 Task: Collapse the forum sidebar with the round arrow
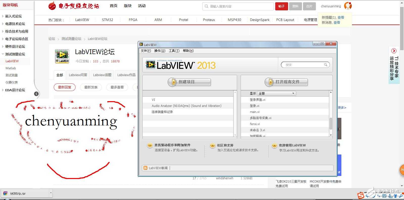pyautogui.click(x=36, y=94)
